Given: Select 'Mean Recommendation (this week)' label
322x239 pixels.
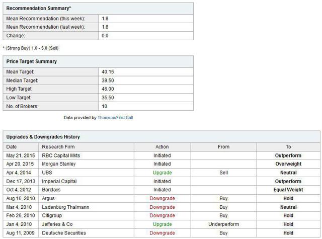Looking at the screenshot, I should tap(45, 19).
